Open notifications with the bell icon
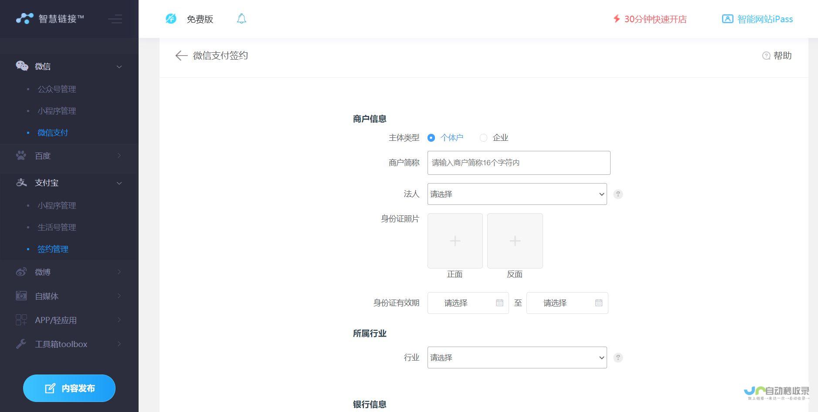Image resolution: width=818 pixels, height=412 pixels. 241,19
